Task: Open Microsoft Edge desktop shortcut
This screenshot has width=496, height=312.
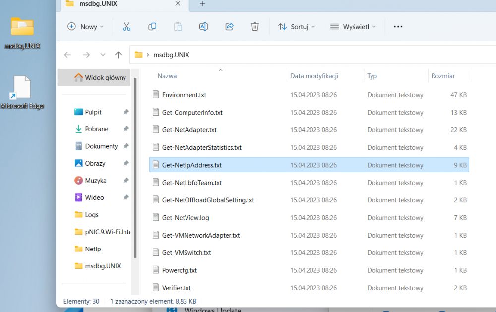Action: click(x=22, y=93)
